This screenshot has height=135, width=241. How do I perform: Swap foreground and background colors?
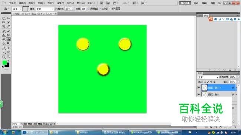click(9, 61)
